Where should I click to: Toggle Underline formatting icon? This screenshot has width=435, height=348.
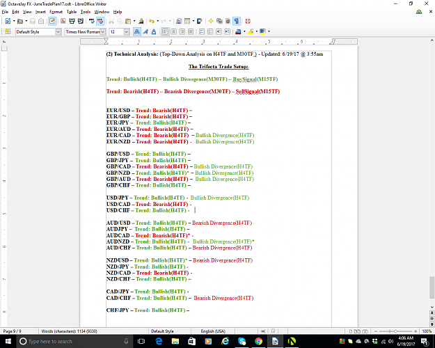pyautogui.click(x=154, y=31)
